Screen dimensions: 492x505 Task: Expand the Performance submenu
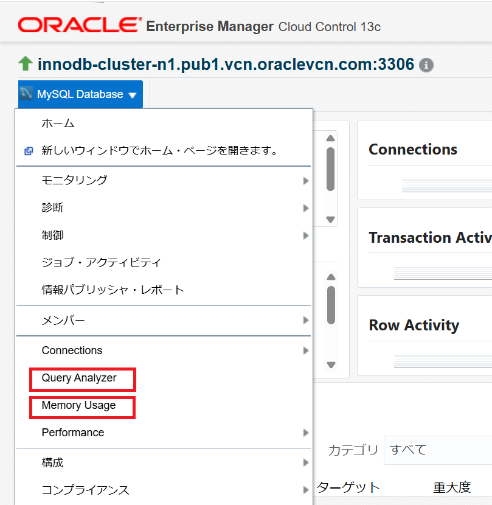164,433
